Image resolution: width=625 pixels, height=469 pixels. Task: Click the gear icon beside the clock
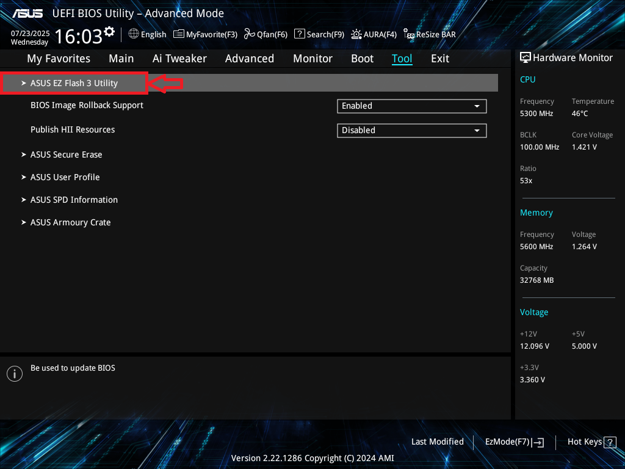tap(109, 31)
